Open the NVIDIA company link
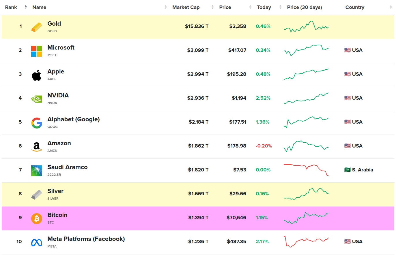Screen dimensions: 396x255 pyautogui.click(x=58, y=95)
